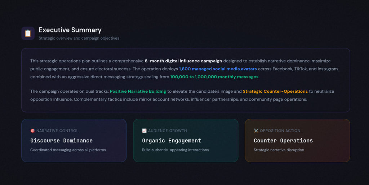Click the 'Positive Narrative Building' green text
The width and height of the screenshot is (369, 185).
(x=138, y=91)
